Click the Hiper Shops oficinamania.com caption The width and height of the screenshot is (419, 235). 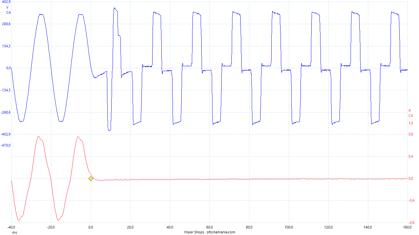(x=210, y=232)
